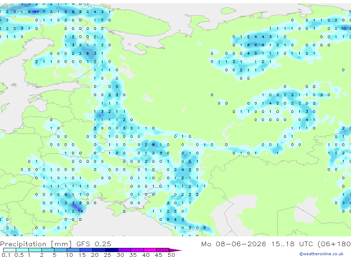Select the 20–25 mm dark blue swatch
This screenshot has height=257, width=351.
(99, 250)
